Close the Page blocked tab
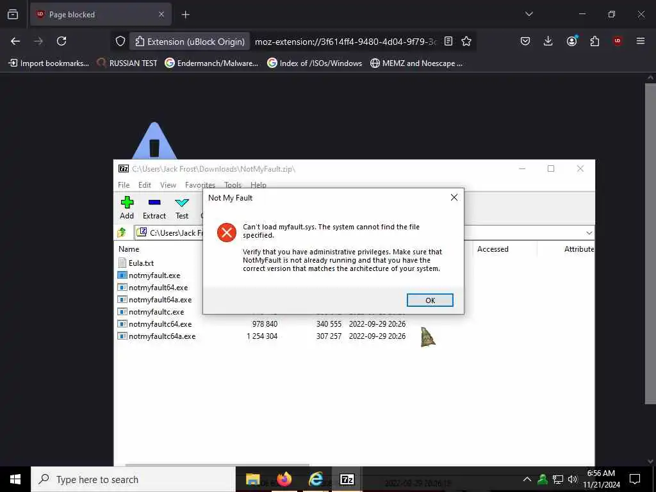656x492 pixels. [161, 15]
